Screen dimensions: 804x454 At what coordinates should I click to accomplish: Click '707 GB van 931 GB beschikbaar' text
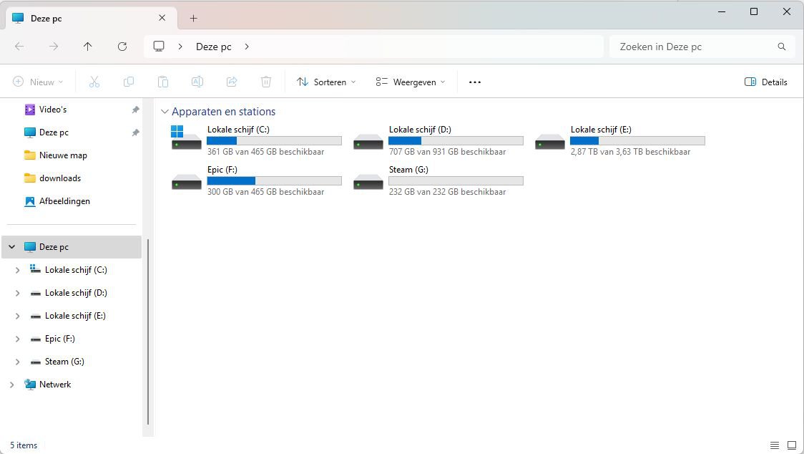(x=447, y=152)
